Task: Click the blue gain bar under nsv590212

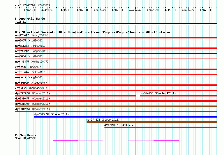Action: pos(116,54)
